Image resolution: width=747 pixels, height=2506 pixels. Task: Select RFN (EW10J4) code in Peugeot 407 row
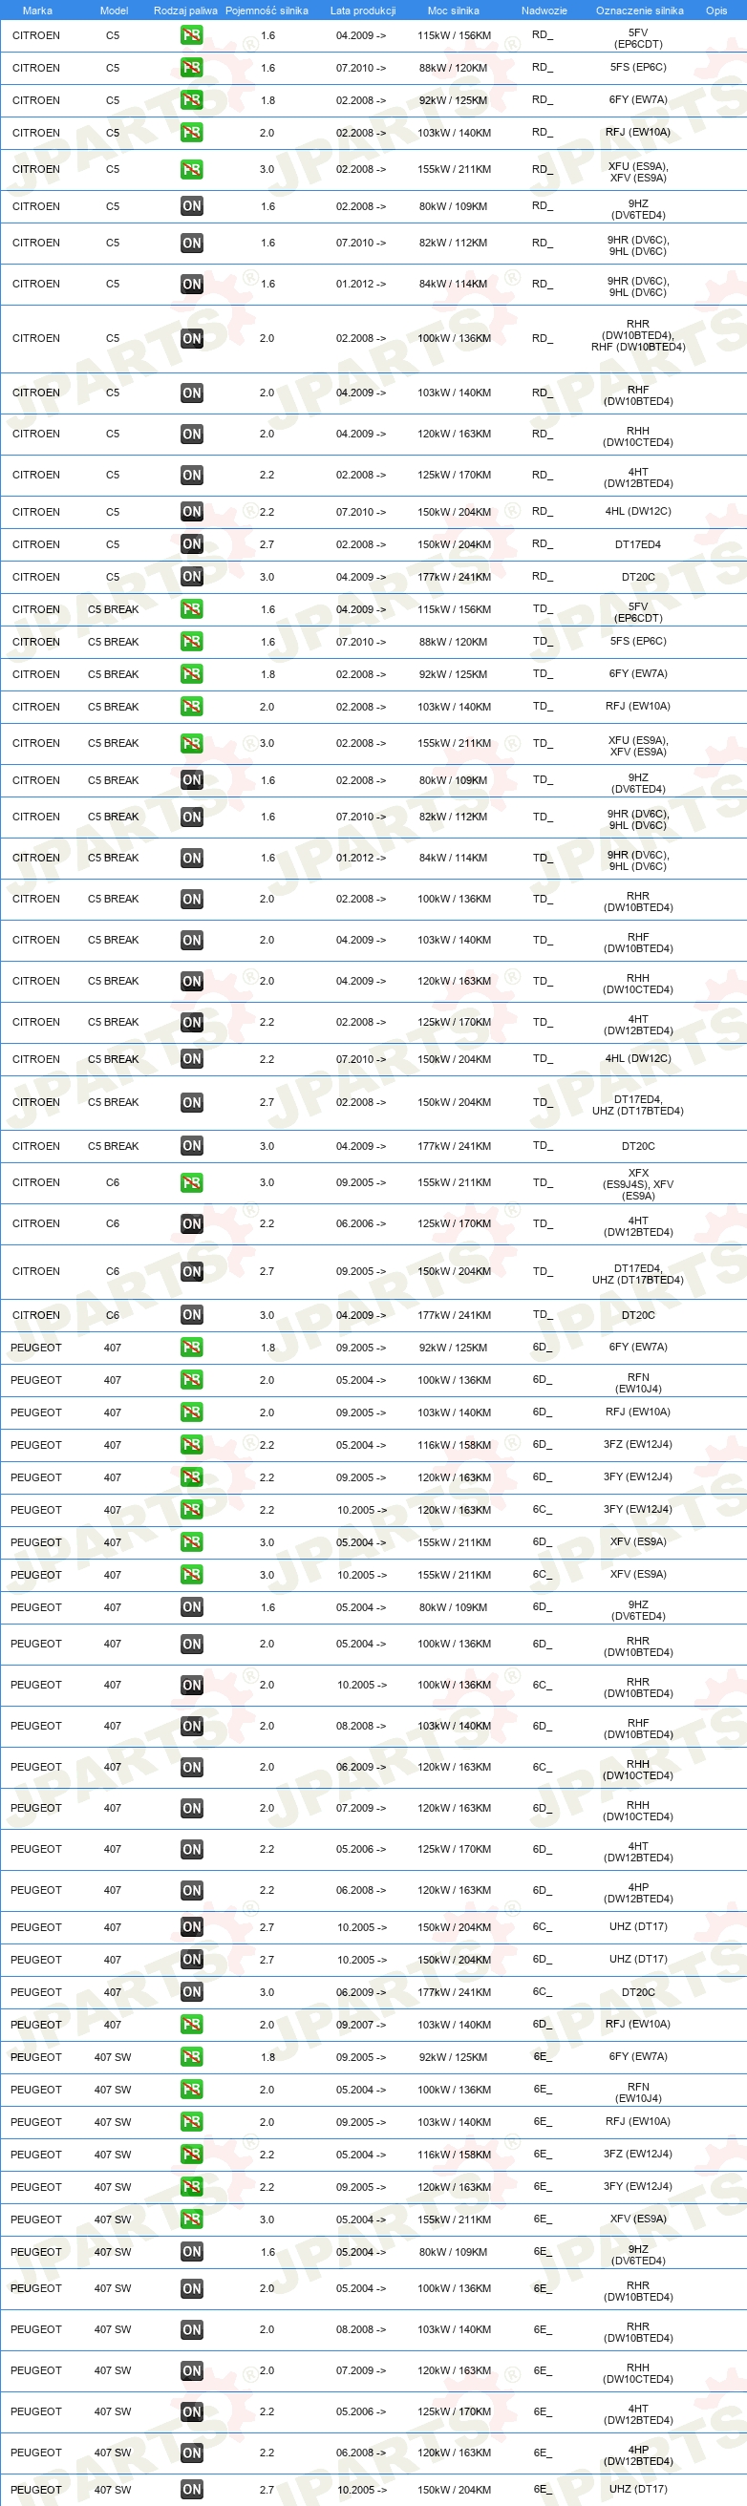point(638,1383)
